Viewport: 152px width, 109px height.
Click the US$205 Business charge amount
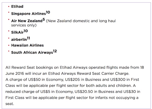pyautogui.click(x=72, y=80)
